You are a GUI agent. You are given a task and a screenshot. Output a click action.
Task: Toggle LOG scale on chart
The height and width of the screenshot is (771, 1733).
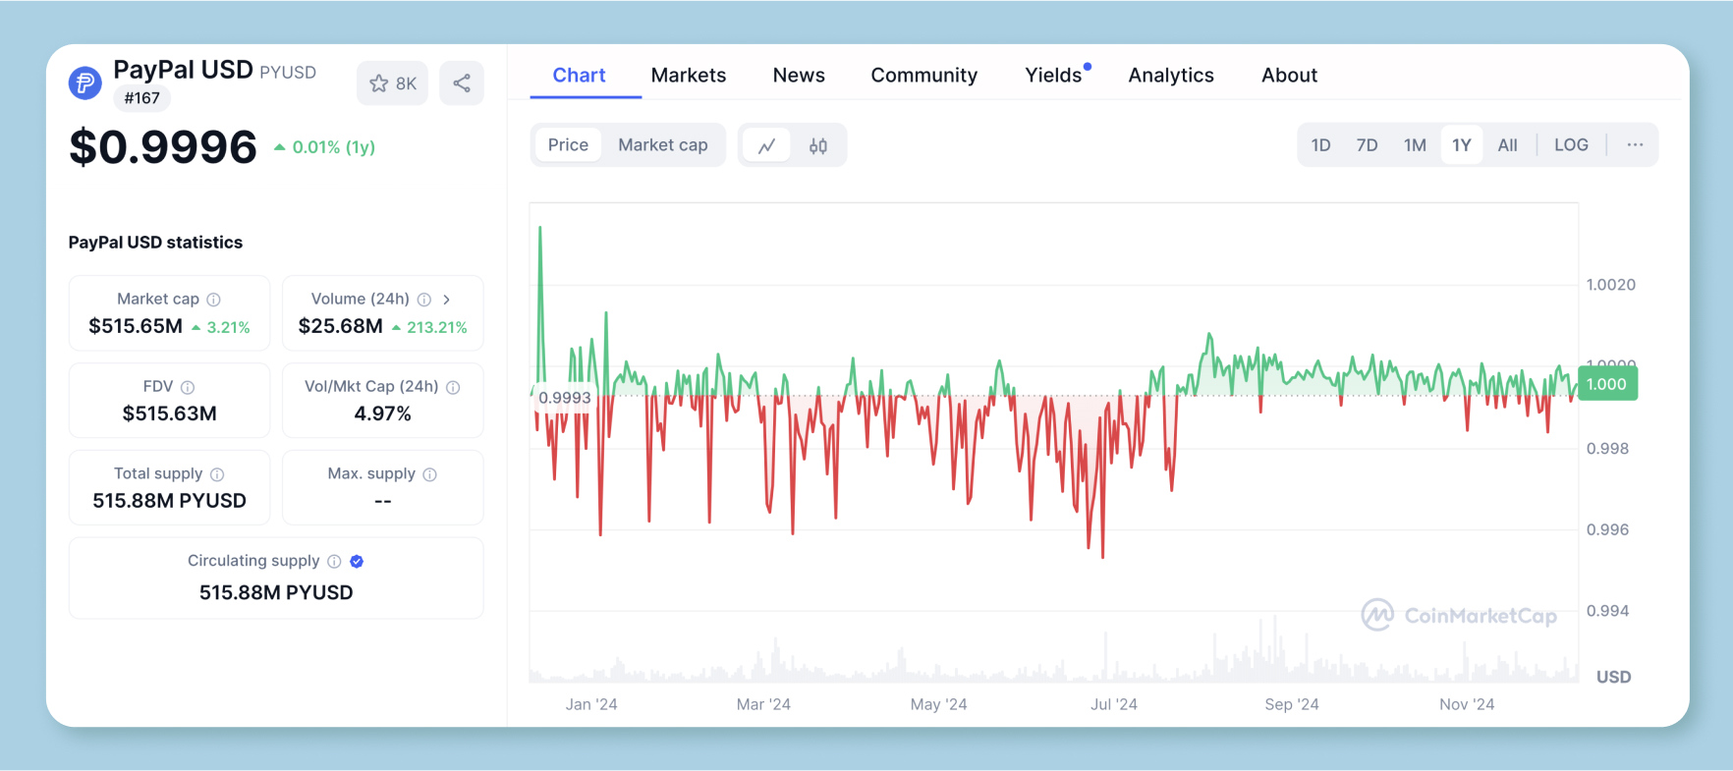(x=1571, y=145)
